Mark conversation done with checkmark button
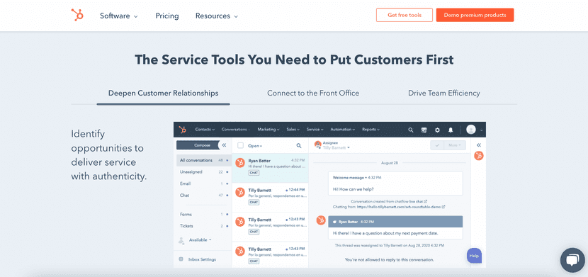 click(437, 145)
